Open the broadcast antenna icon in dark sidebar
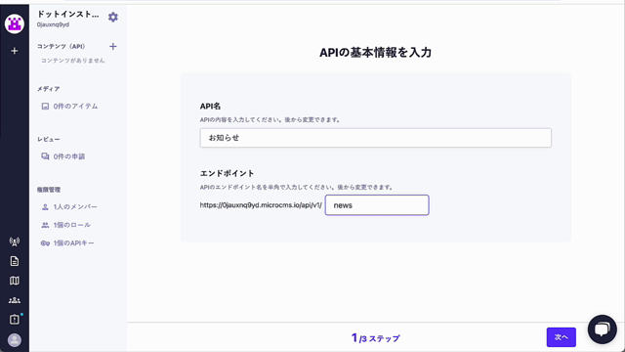This screenshot has width=625, height=352. (15, 242)
